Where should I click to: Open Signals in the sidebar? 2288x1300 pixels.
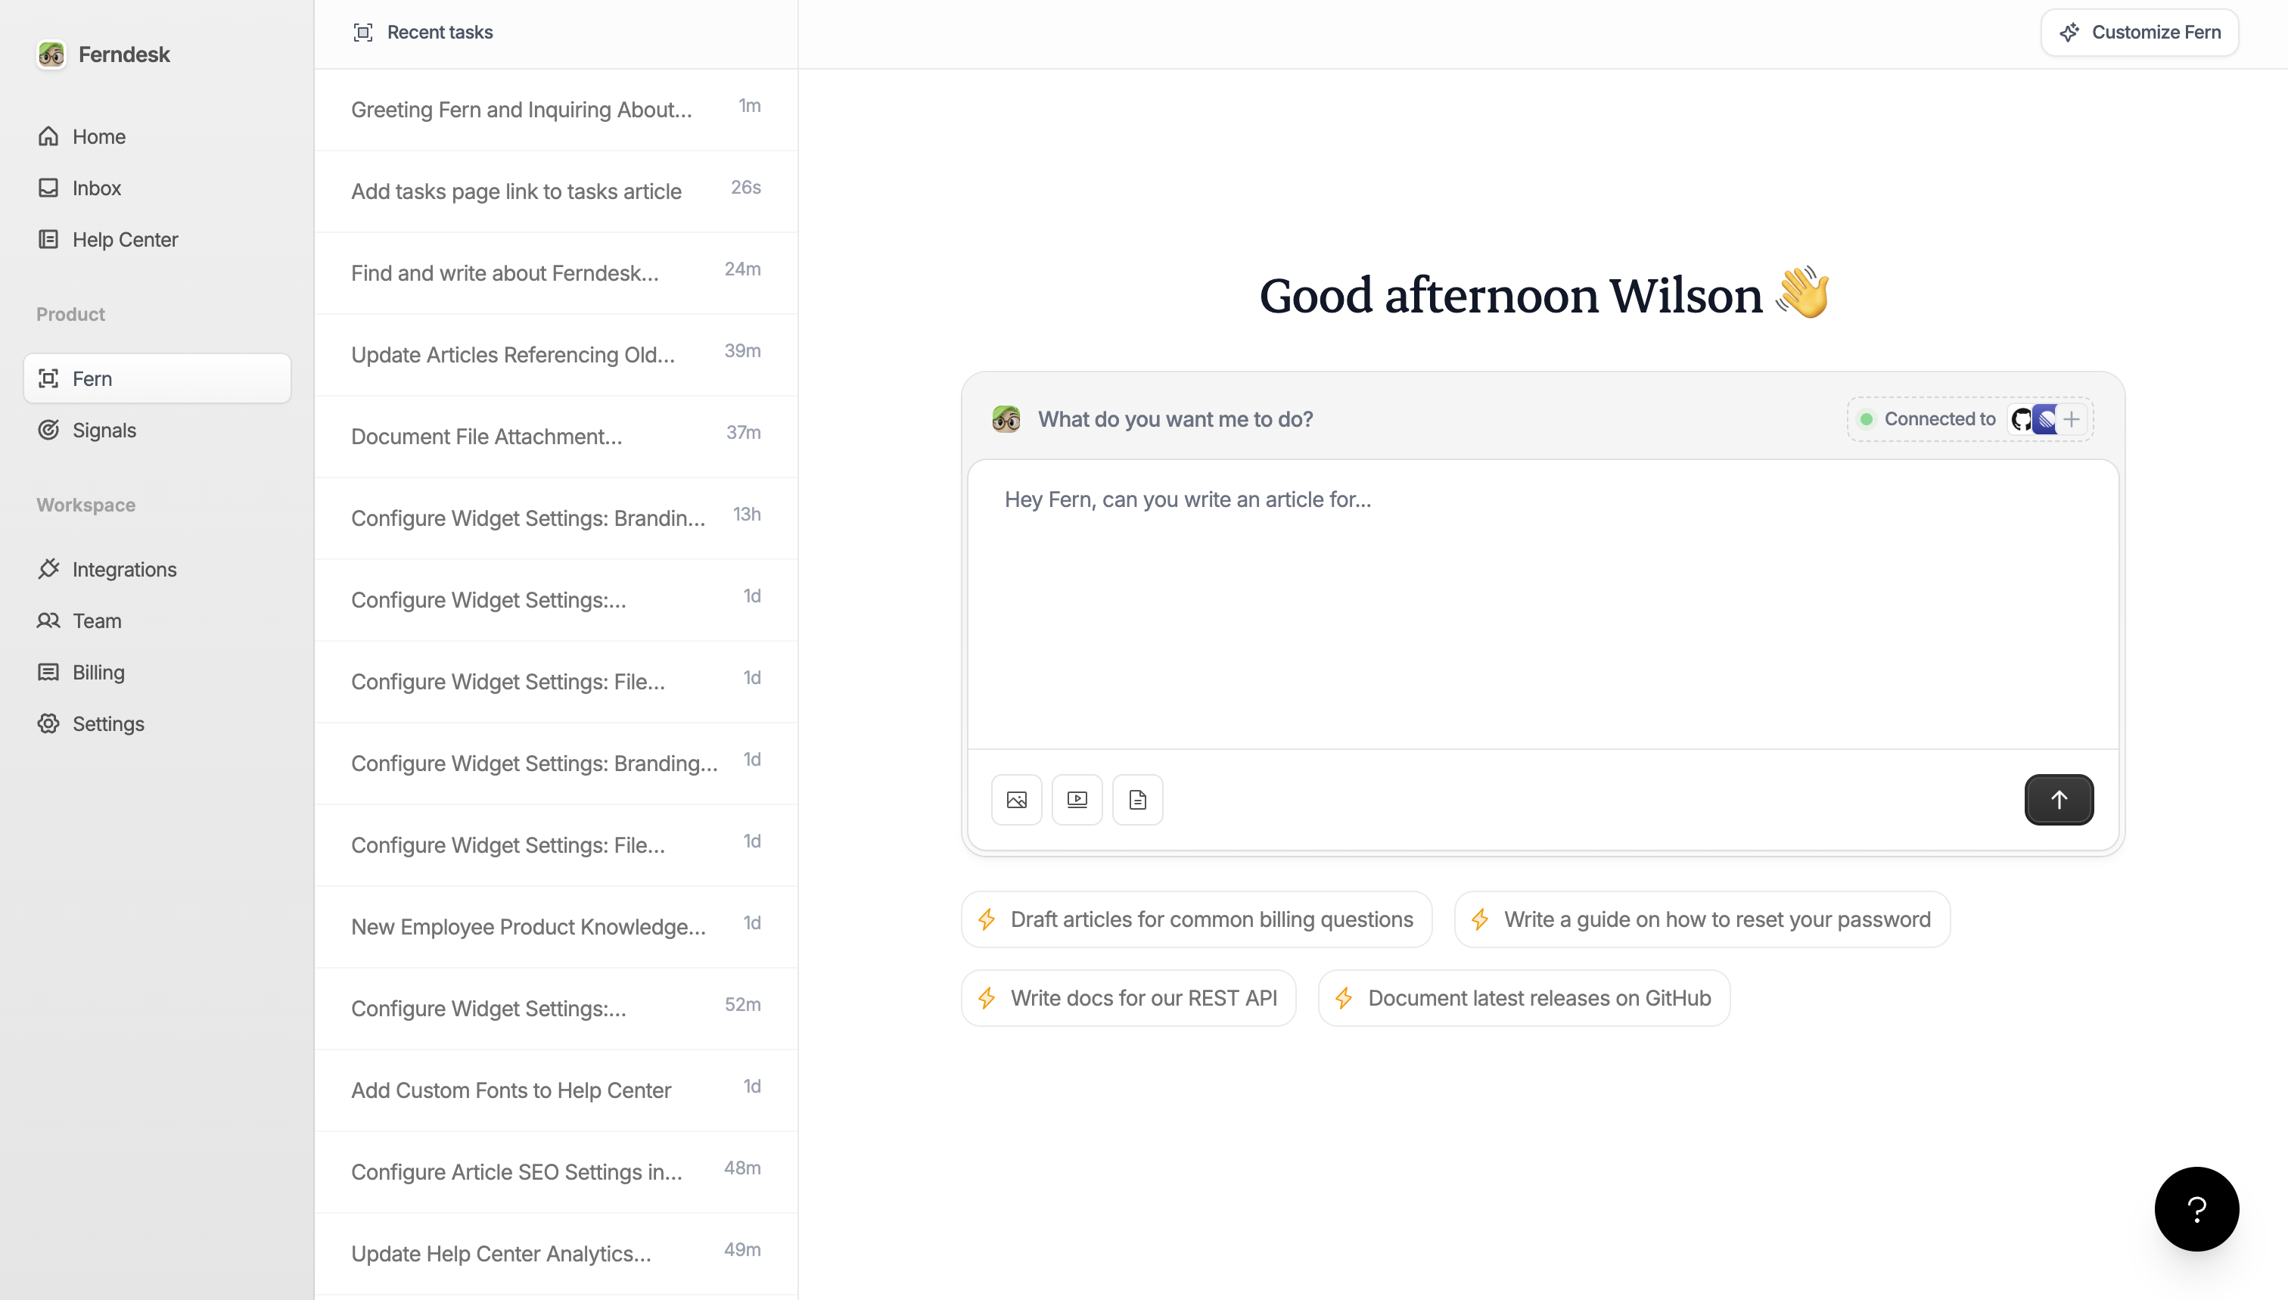pos(104,431)
